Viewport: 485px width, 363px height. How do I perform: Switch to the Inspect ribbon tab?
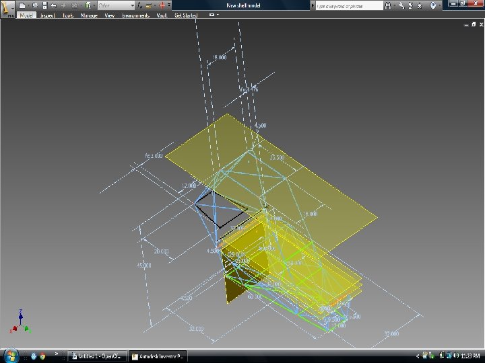point(47,15)
